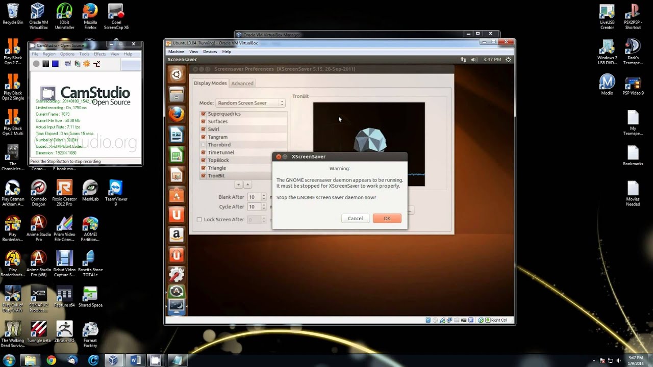This screenshot has width=653, height=367.
Task: Click CamStudio screen annotations toolbar icon
Action: (x=77, y=64)
